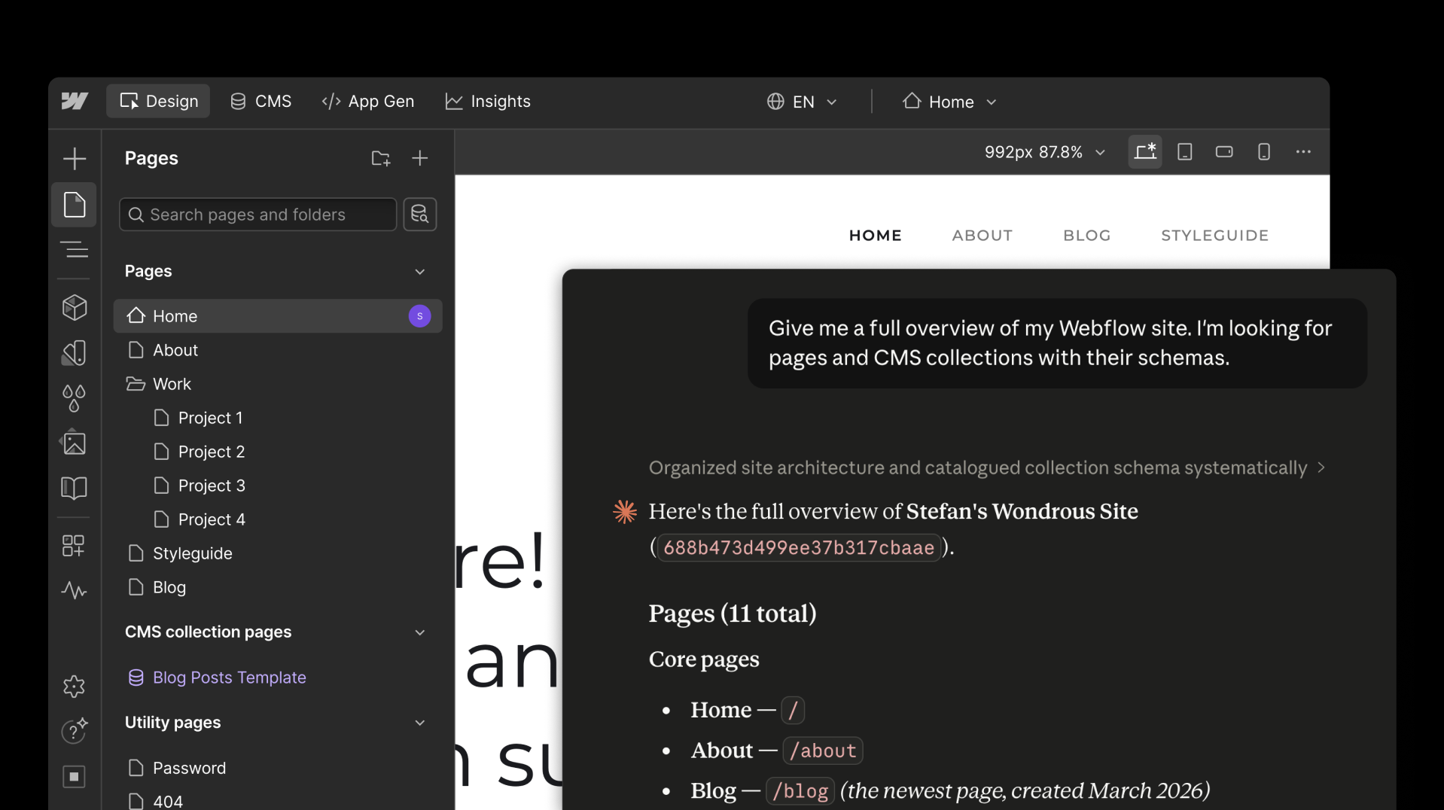Click the Webflow logo icon
1444x810 pixels.
pyautogui.click(x=75, y=101)
